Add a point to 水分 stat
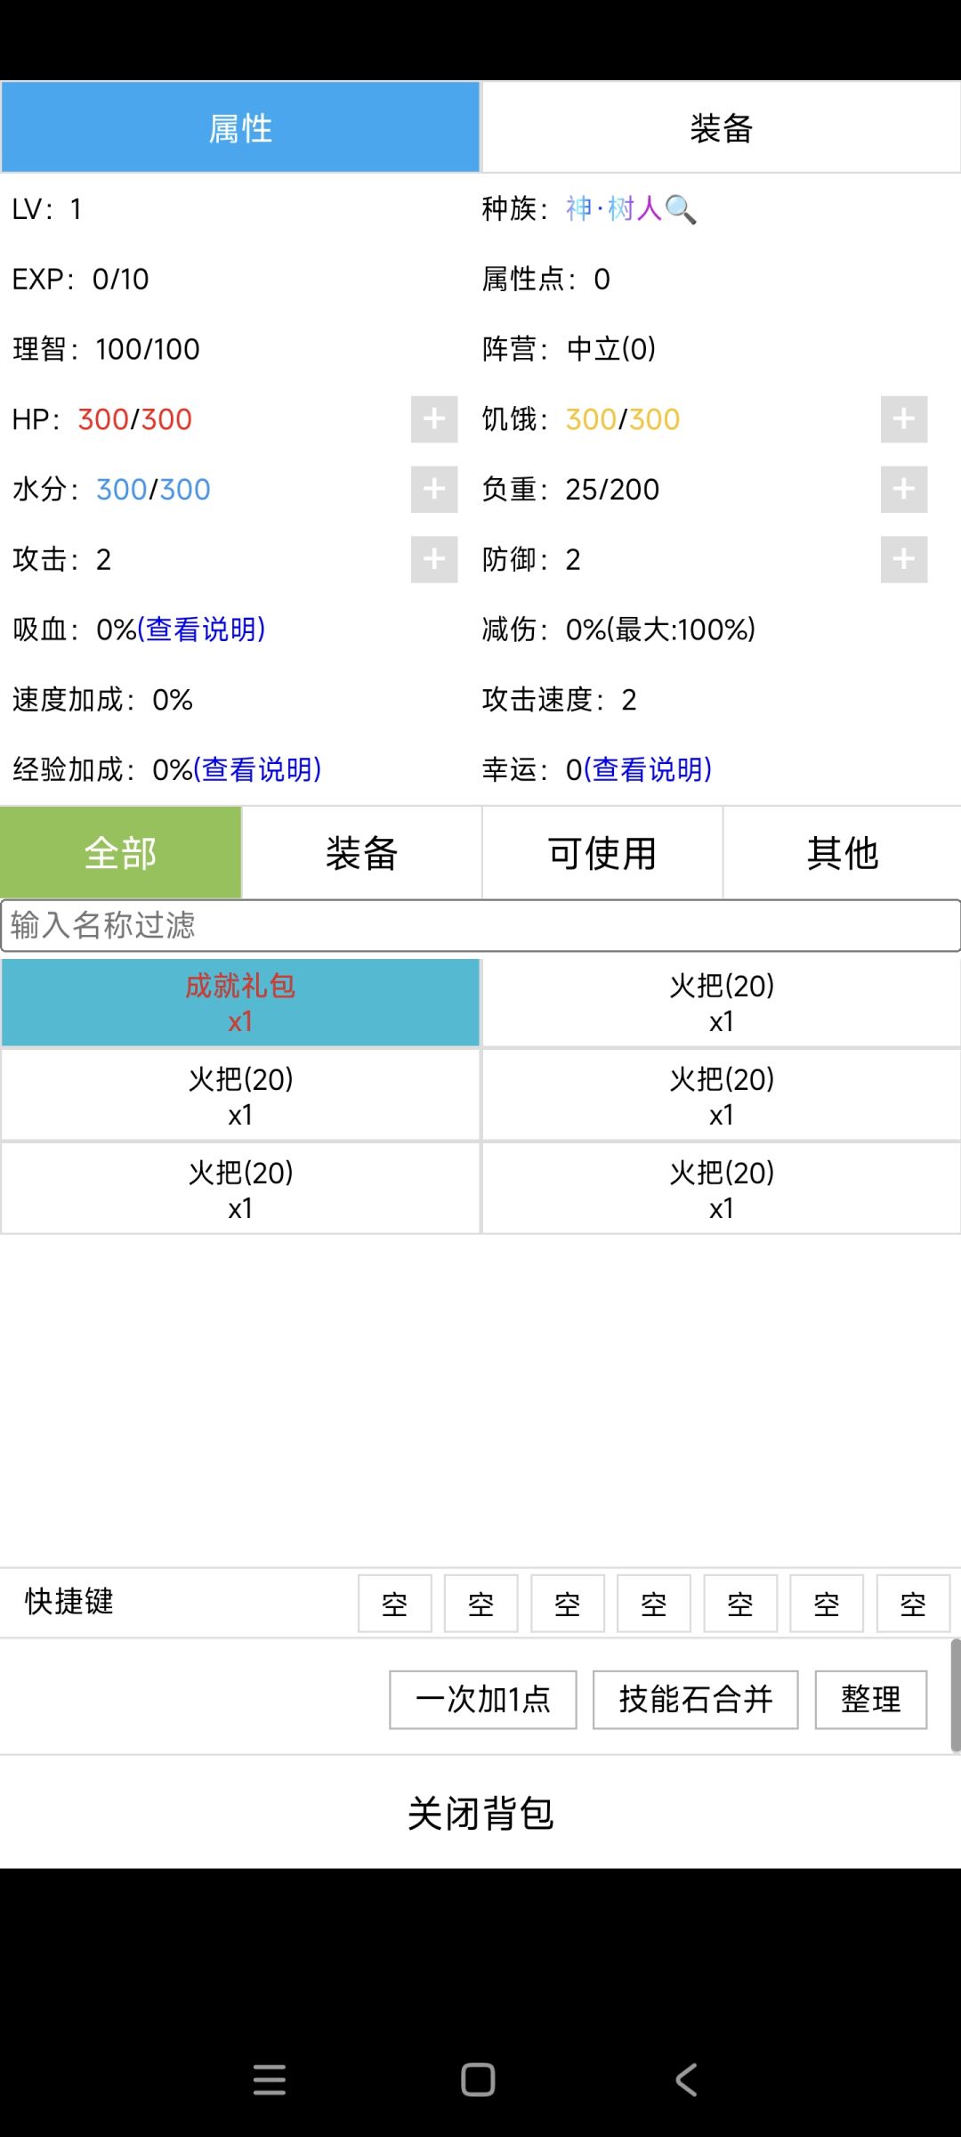 click(x=434, y=489)
